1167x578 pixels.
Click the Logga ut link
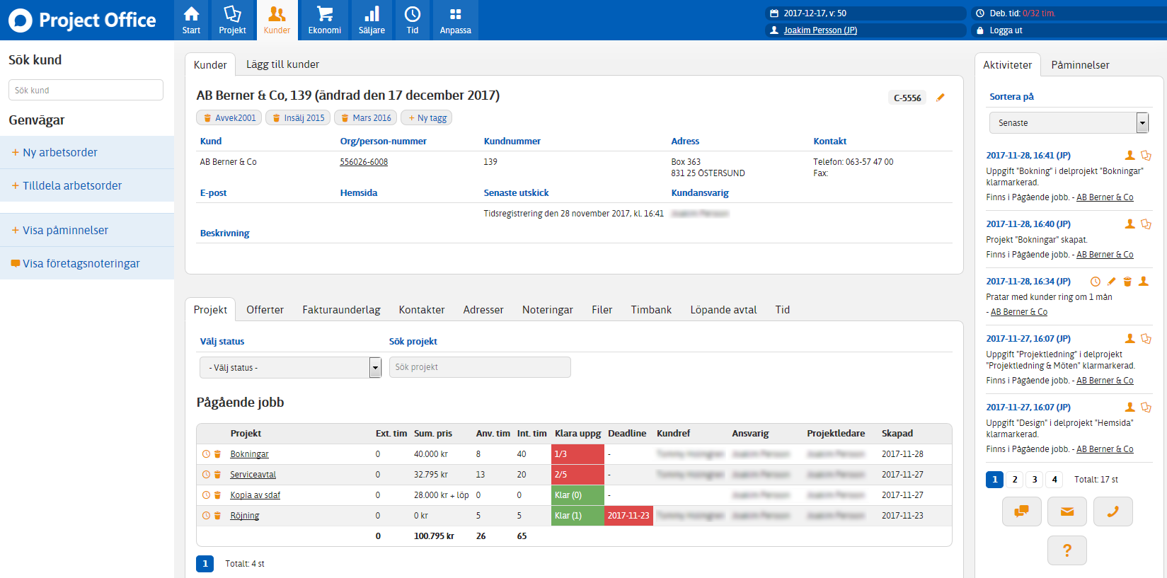(1006, 30)
